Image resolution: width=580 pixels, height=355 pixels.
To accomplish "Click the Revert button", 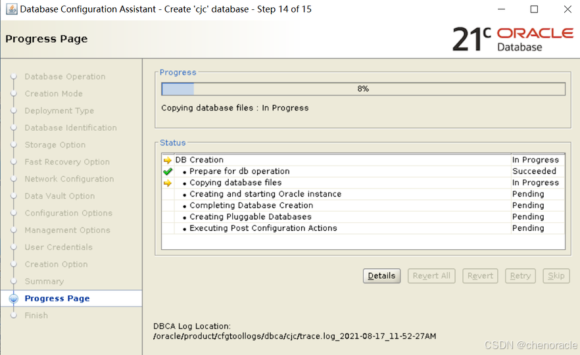I will tap(480, 276).
